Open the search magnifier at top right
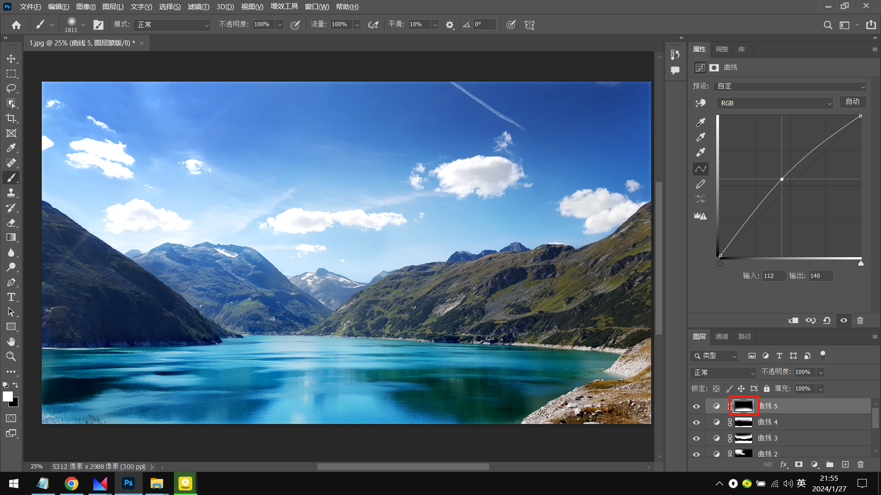The height and width of the screenshot is (495, 881). point(828,25)
